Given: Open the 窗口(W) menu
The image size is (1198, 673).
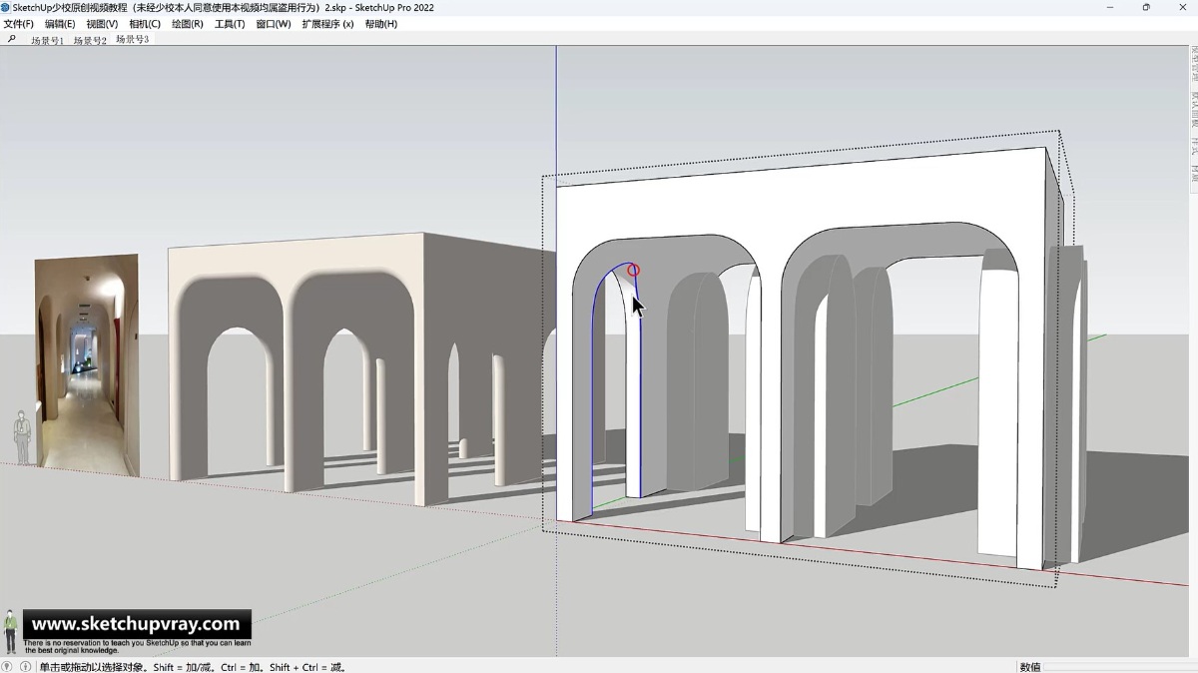Looking at the screenshot, I should click(x=273, y=24).
